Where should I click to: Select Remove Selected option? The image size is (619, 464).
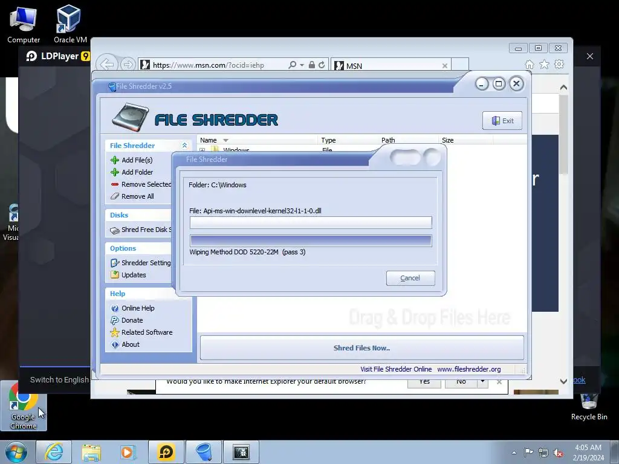pos(141,184)
